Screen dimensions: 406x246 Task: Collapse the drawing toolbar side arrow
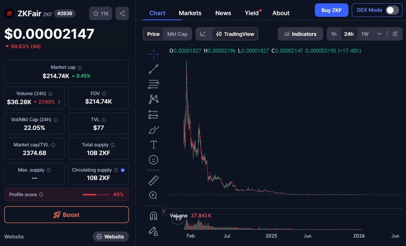coord(164,212)
